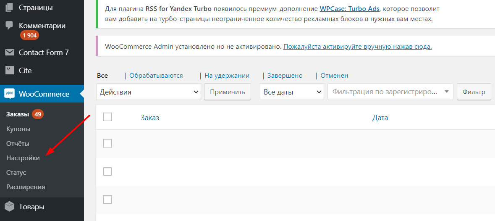Open the Coupons (Купоны) submenu item

[x=18, y=129]
